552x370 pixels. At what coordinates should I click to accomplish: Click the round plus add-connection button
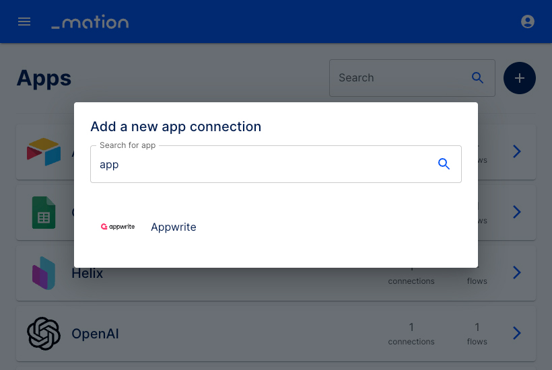pyautogui.click(x=519, y=78)
